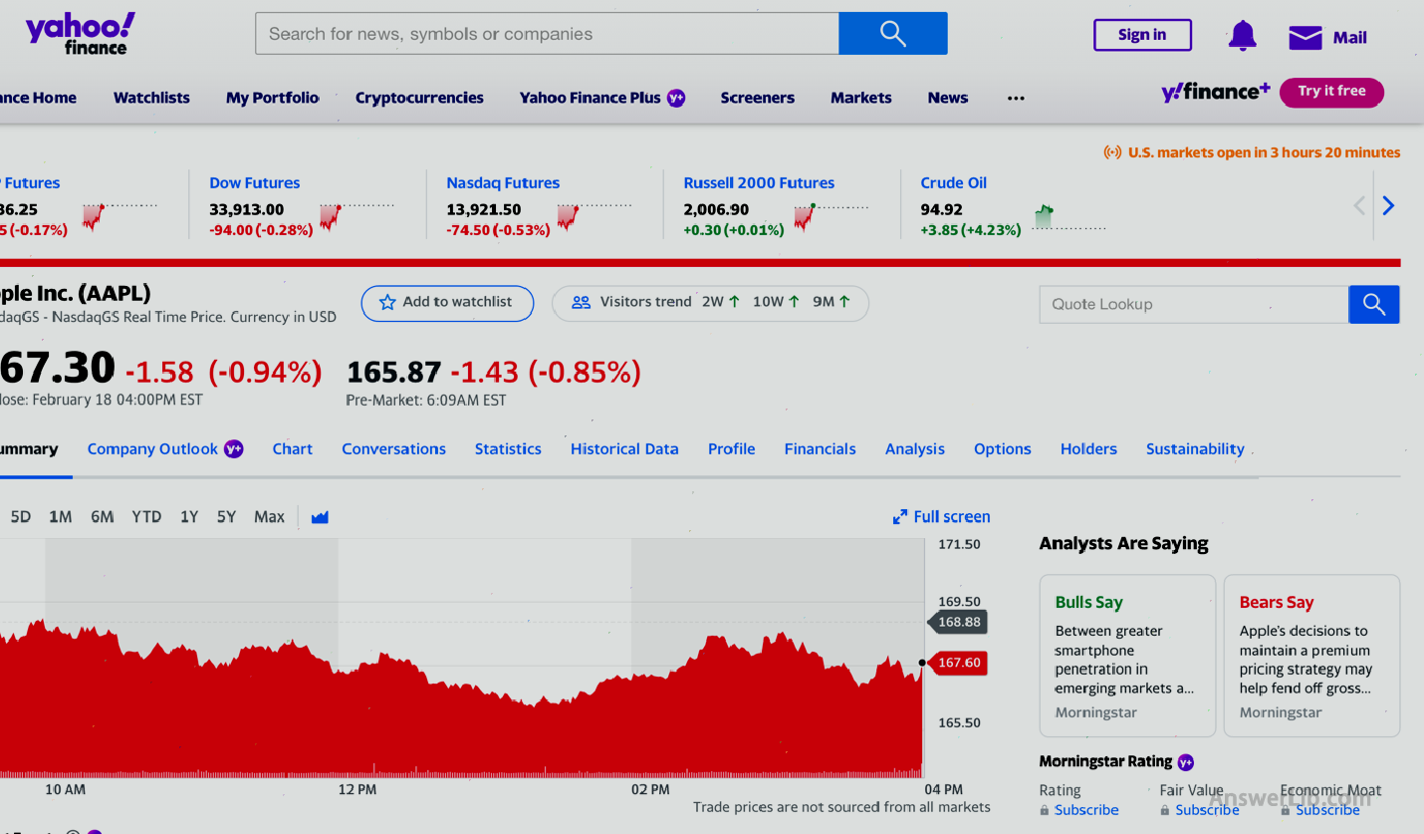
Task: Expand the more navigation ellipsis menu
Action: pyautogui.click(x=1016, y=98)
